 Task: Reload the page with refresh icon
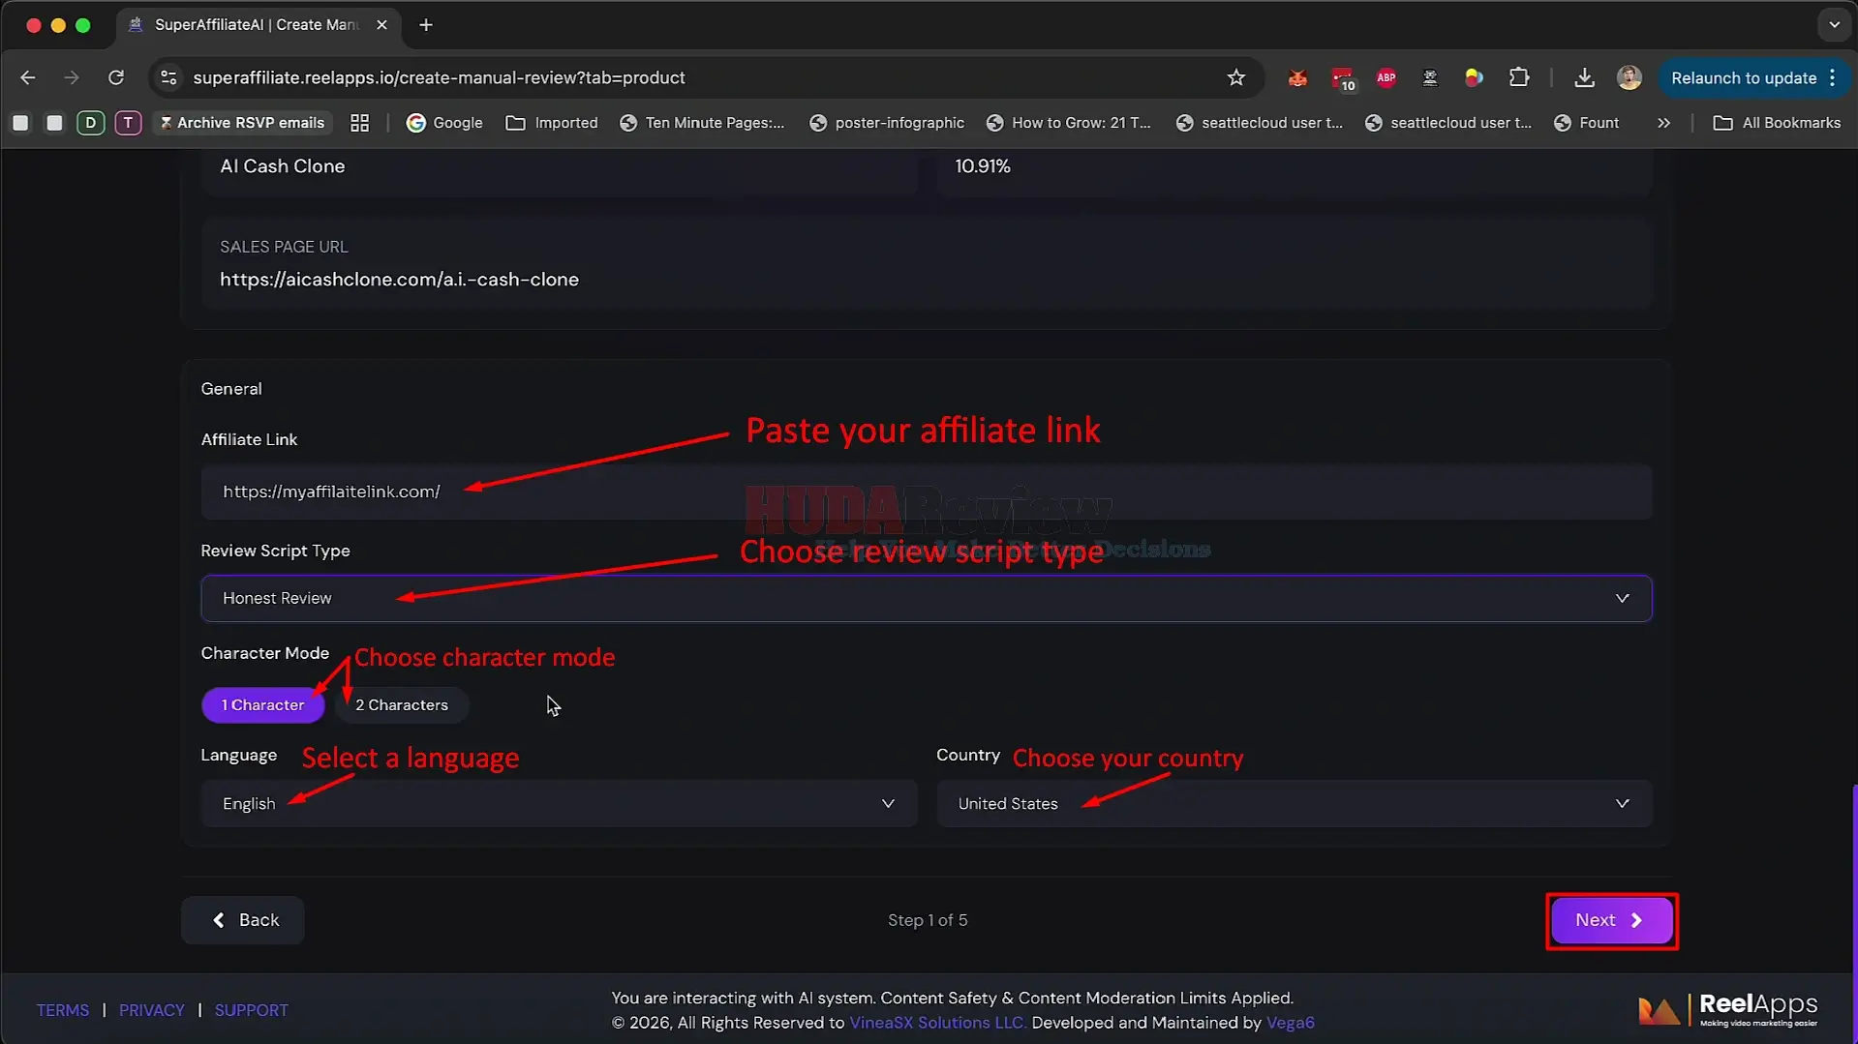(116, 77)
